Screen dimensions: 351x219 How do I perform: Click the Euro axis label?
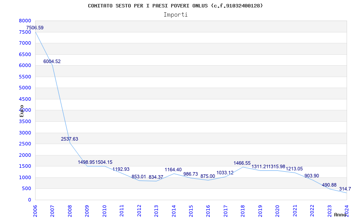tap(21, 111)
